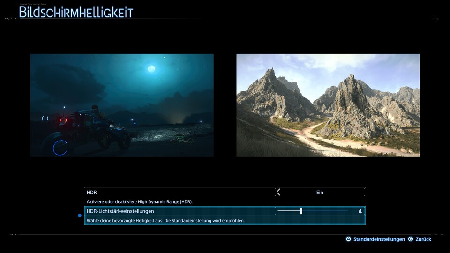Click the blue selection dot beside HDR-Lichtstärkeeinstellungen
The height and width of the screenshot is (253, 450).
pyautogui.click(x=80, y=216)
